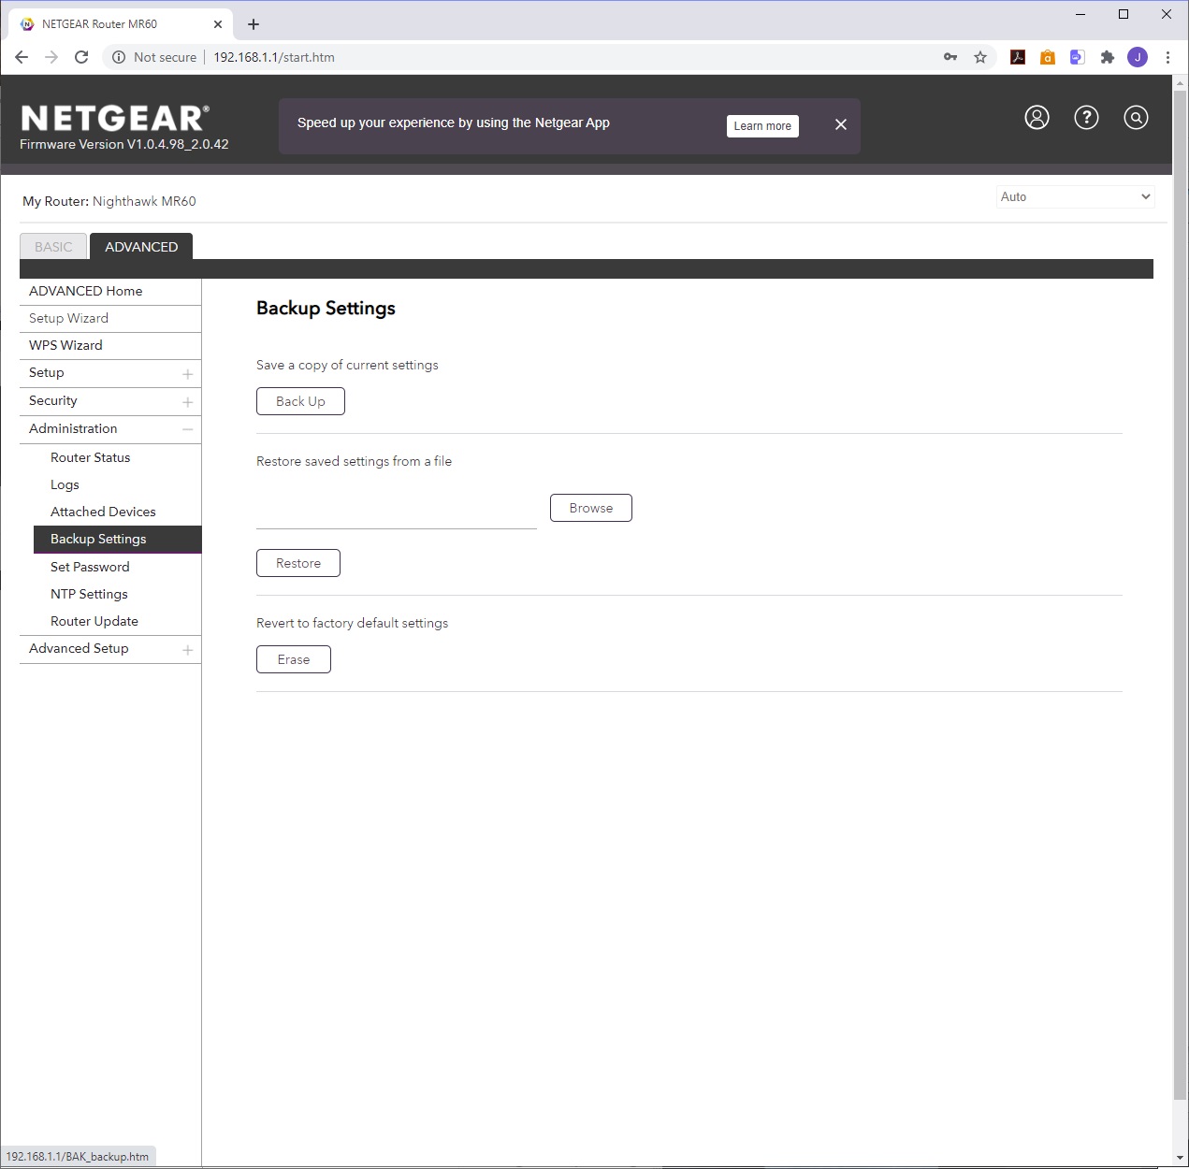Click the Nighthawk MR60 router name
Screen dimensions: 1189x1169
[x=144, y=201]
